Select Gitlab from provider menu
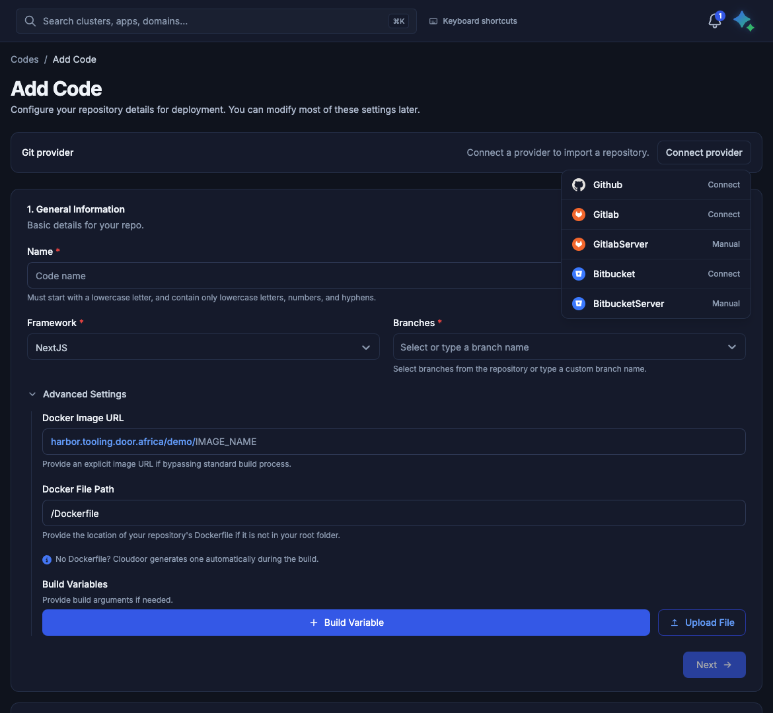Image resolution: width=773 pixels, height=713 pixels. (655, 215)
